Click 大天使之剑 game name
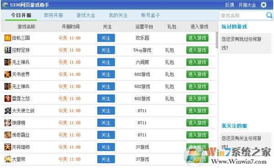Viewport: 274px width, 168px height. tap(23, 111)
